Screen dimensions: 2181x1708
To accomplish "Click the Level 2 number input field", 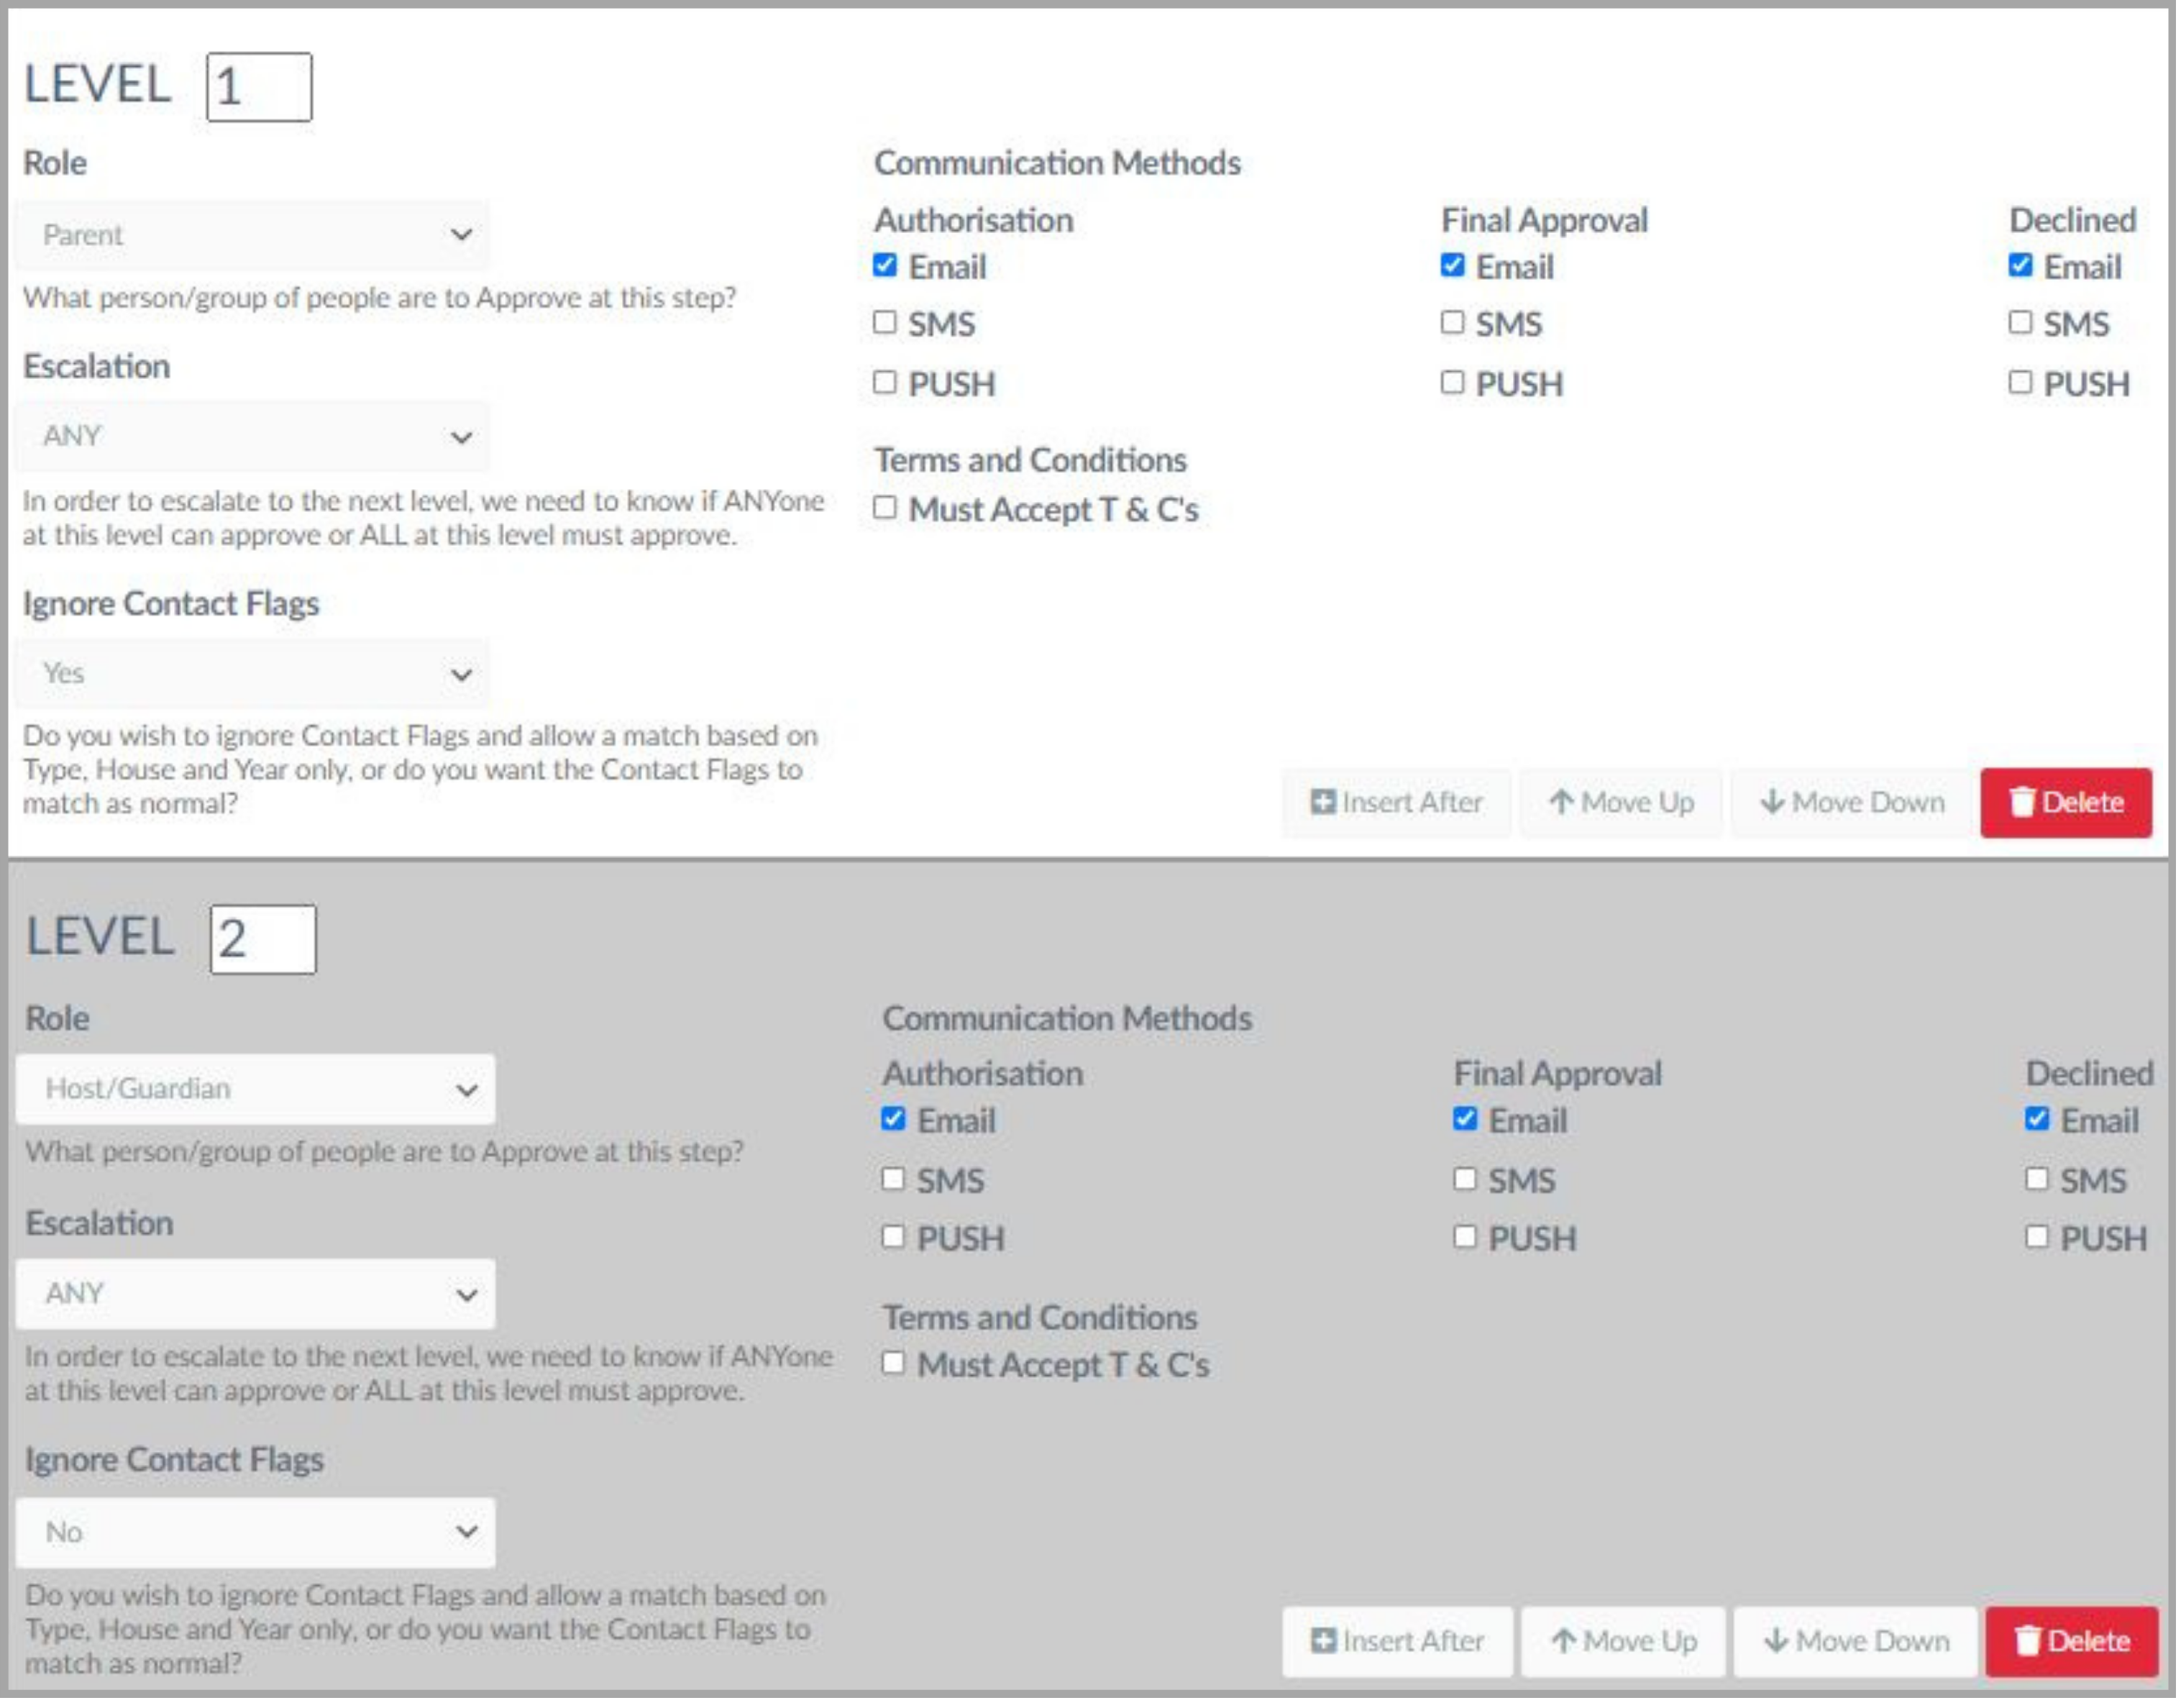I will [263, 940].
